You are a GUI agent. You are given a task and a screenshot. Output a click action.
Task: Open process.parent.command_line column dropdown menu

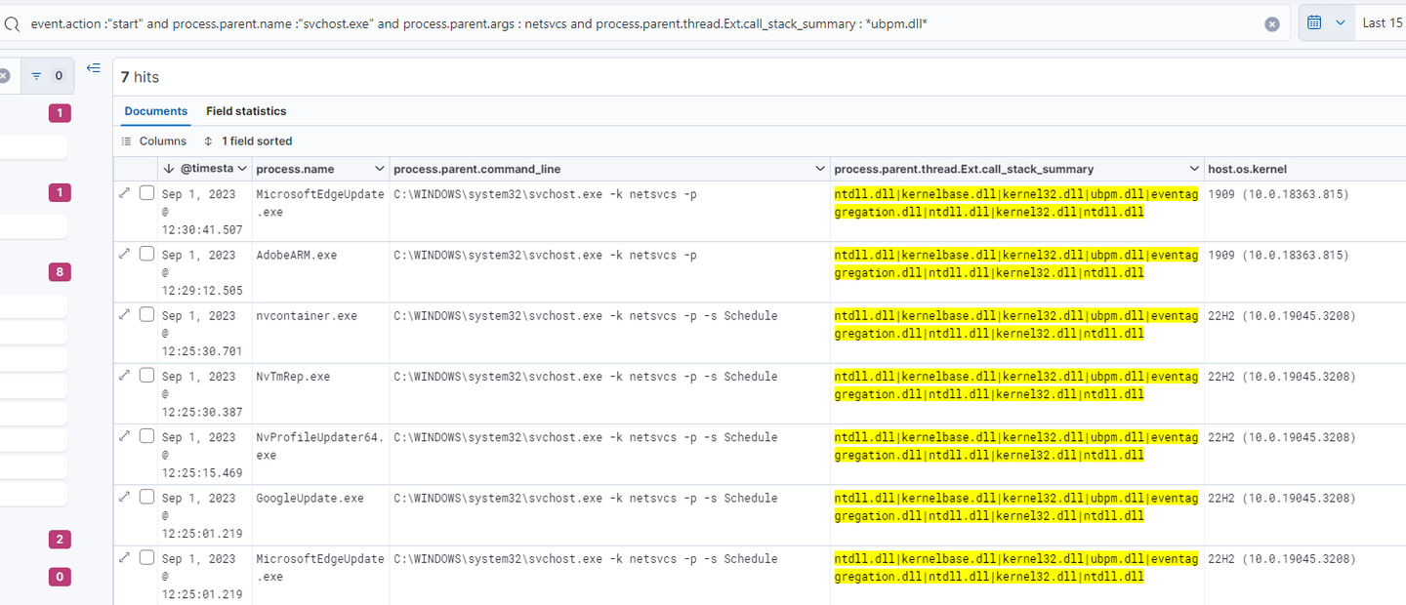pos(820,169)
